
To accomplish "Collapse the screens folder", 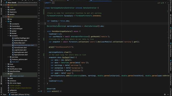I will 8,36.
